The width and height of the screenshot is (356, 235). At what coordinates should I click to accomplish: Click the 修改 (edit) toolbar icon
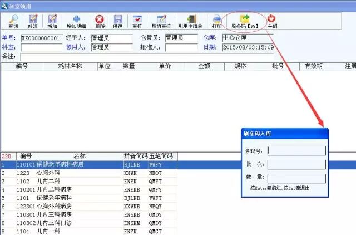(x=33, y=21)
